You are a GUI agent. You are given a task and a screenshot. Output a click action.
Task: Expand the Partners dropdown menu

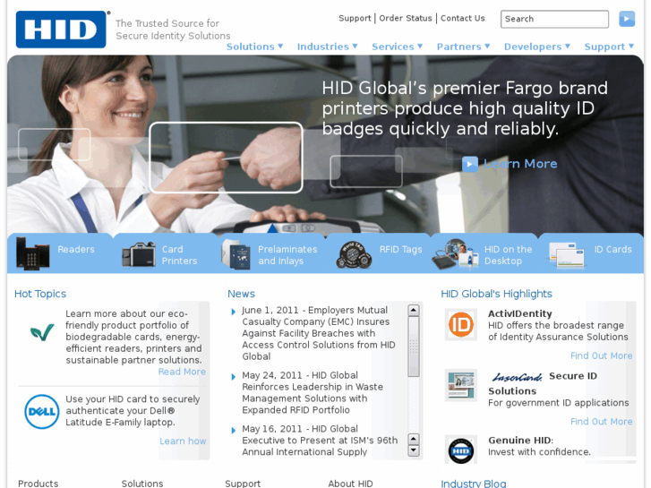pos(463,47)
